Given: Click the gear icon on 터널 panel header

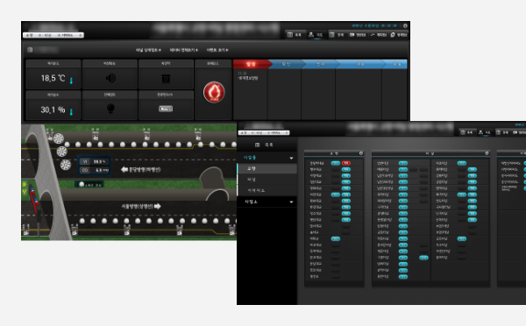Looking at the screenshot, I should tap(487, 153).
